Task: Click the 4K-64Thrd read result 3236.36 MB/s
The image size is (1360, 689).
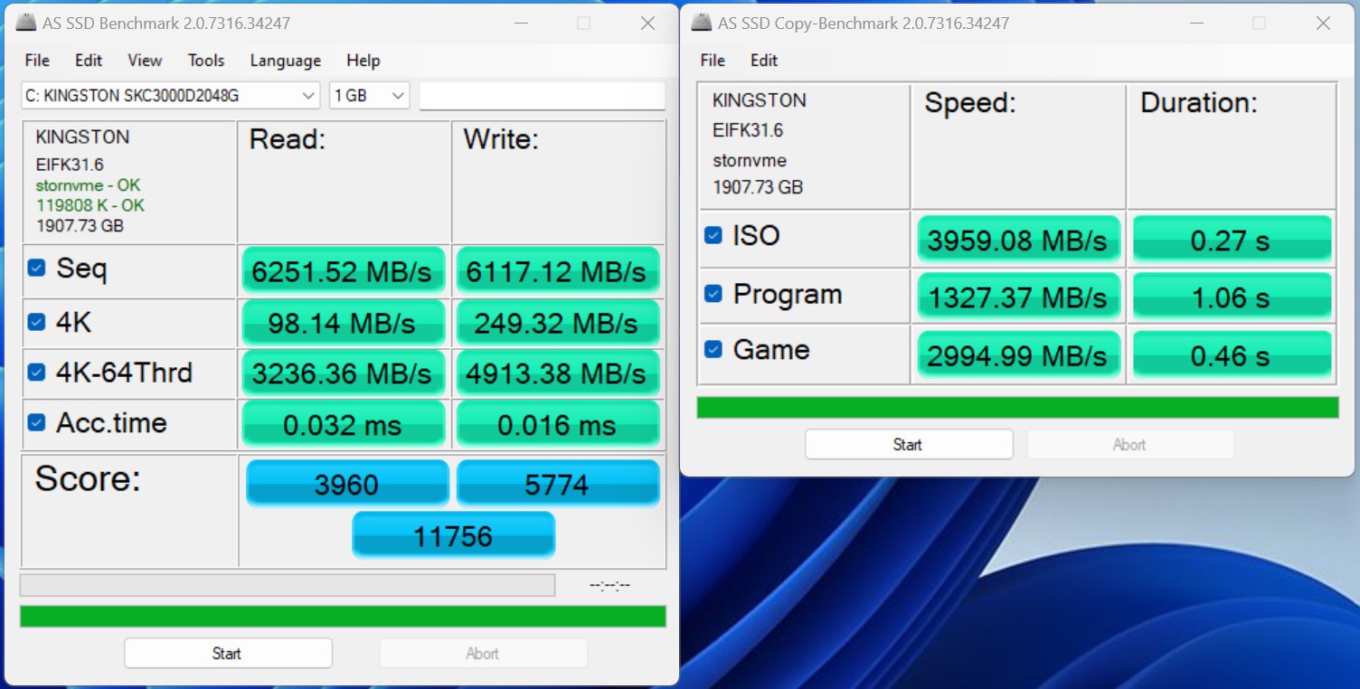Action: (343, 373)
